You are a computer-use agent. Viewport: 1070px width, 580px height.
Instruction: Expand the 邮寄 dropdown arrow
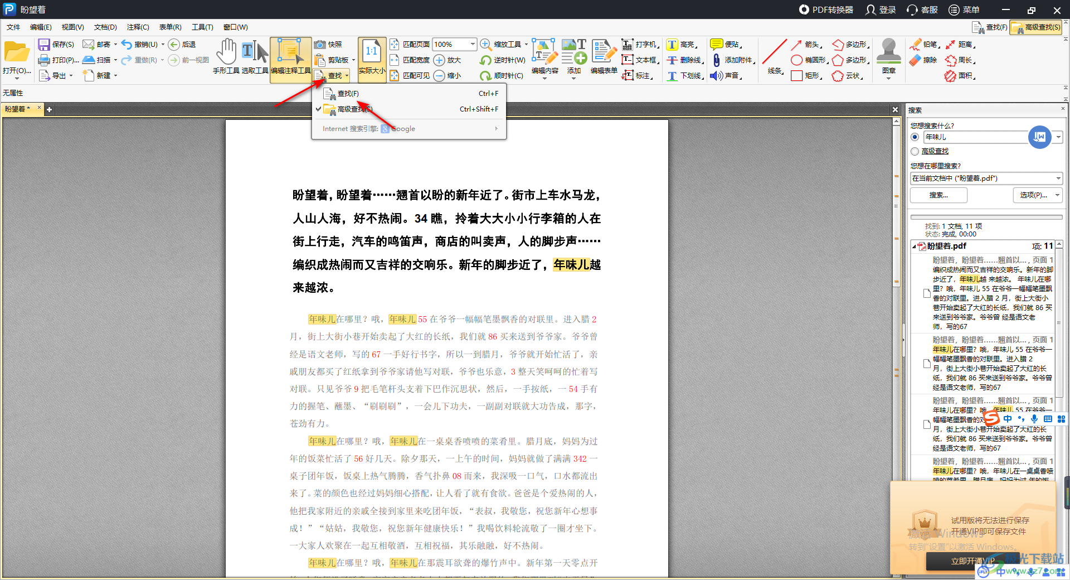click(x=115, y=44)
